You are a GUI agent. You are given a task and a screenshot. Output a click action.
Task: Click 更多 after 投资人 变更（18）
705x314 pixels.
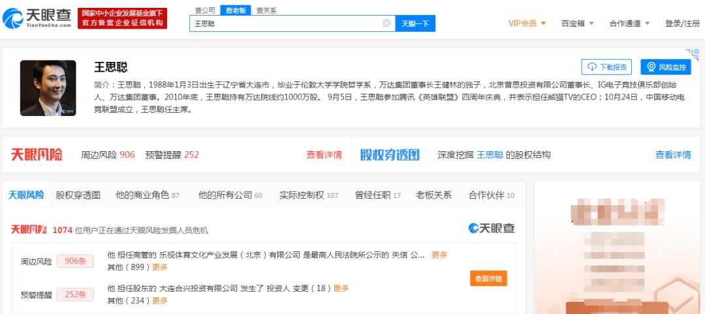341,288
